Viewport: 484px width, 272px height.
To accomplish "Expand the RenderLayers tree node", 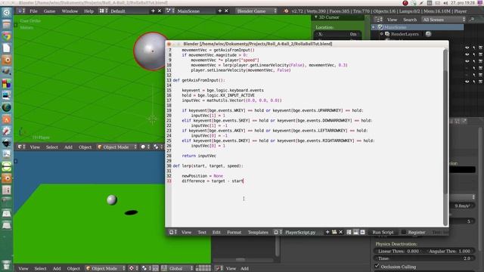I will [x=382, y=34].
